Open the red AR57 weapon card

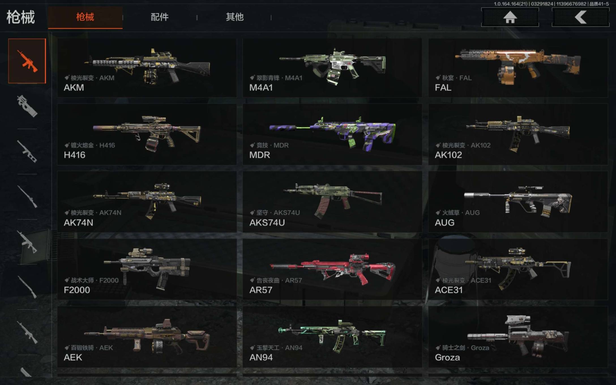click(332, 269)
